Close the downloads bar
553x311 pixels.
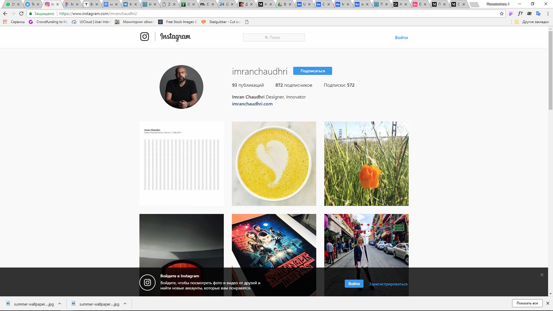click(548, 303)
